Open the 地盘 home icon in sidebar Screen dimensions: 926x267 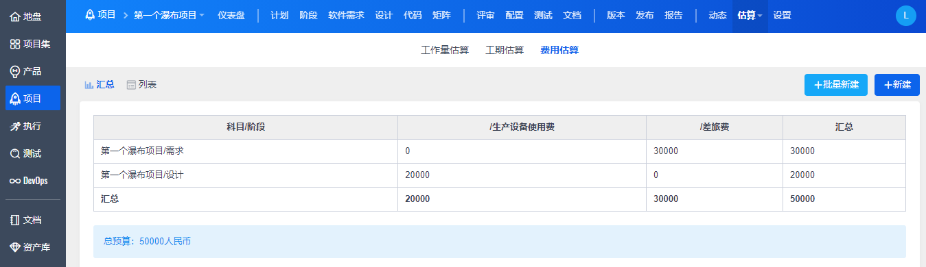point(15,16)
